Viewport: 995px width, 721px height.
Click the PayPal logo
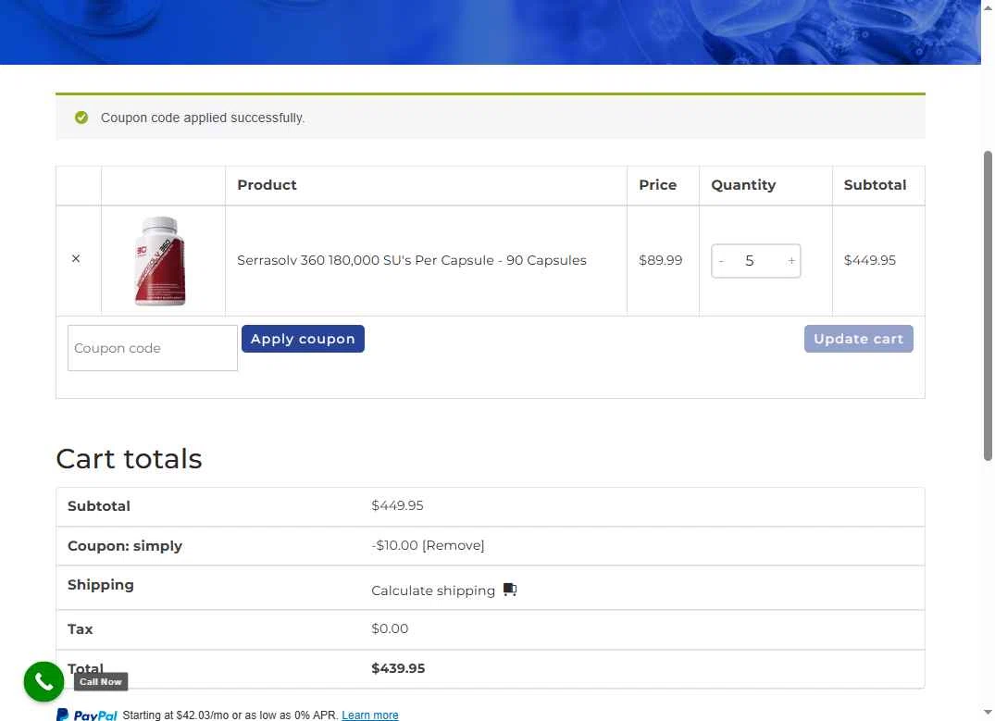(x=87, y=715)
